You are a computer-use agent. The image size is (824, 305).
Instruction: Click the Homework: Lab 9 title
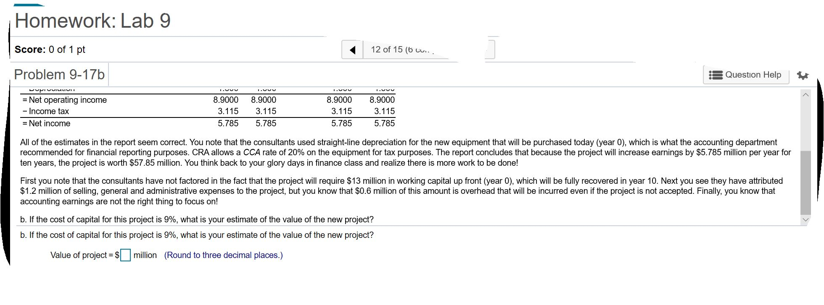92,20
